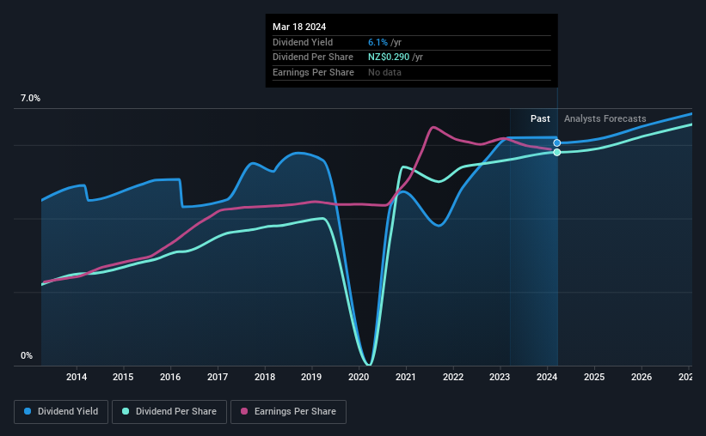Click the 2023 x-axis label

(500, 377)
